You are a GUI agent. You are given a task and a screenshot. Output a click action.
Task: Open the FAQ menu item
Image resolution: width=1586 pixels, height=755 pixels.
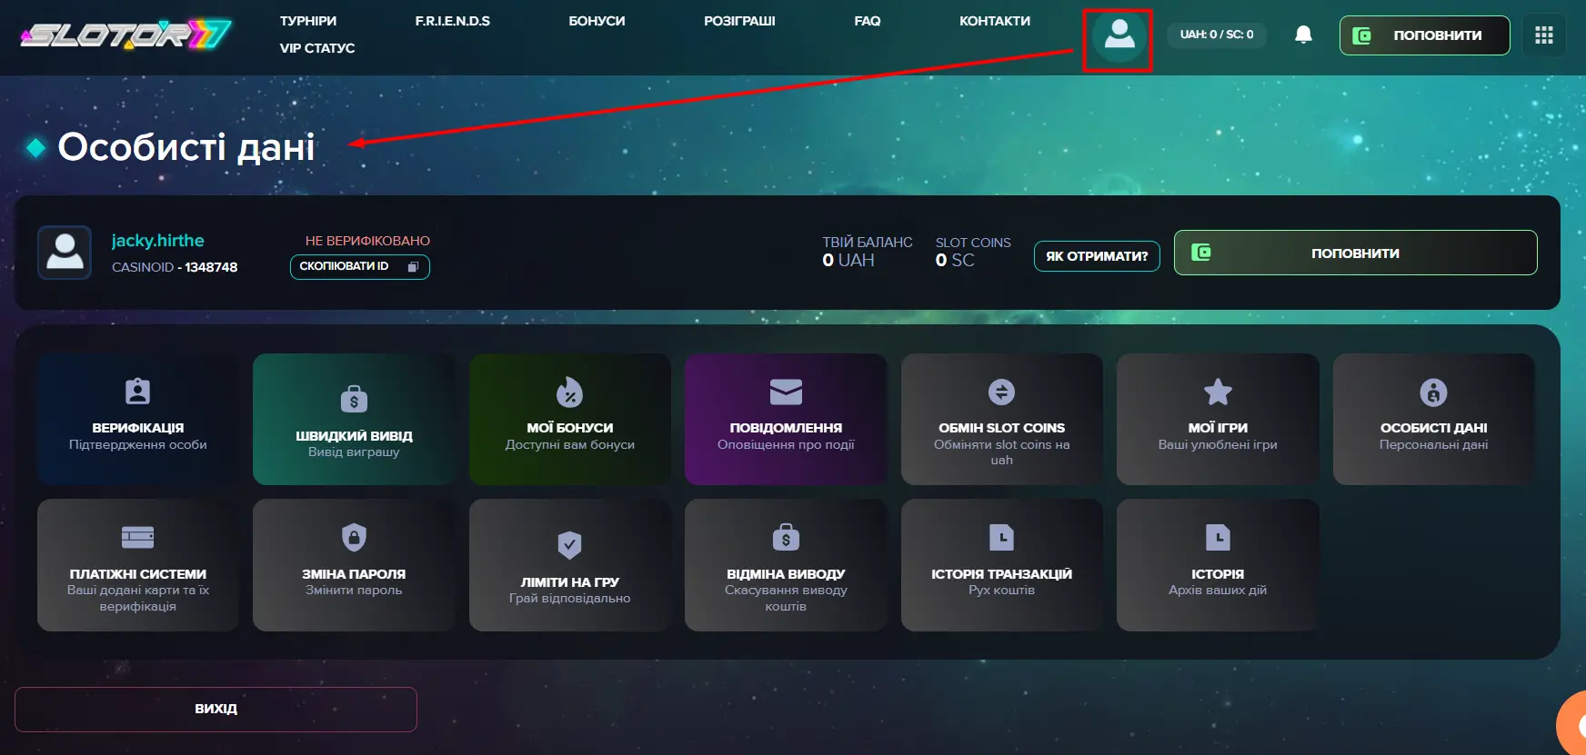coord(868,21)
